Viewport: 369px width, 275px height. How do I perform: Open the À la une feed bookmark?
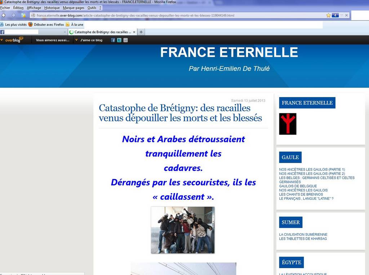[75, 24]
